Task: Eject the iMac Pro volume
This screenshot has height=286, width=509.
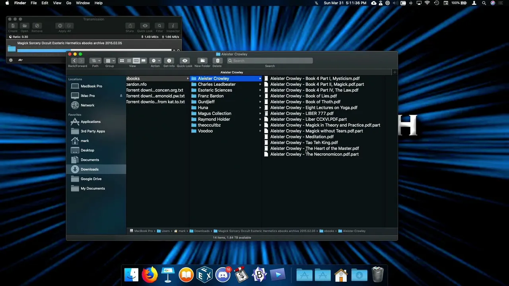Action: [121, 96]
